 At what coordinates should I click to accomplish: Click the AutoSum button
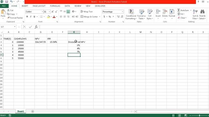click(x=183, y=10)
